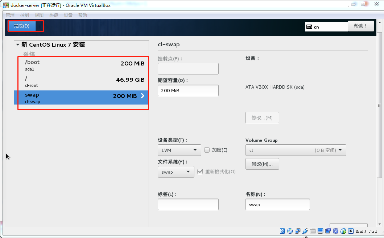This screenshot has width=384, height=238.
Task: Click the cl-swap heading text
Action: pos(169,44)
